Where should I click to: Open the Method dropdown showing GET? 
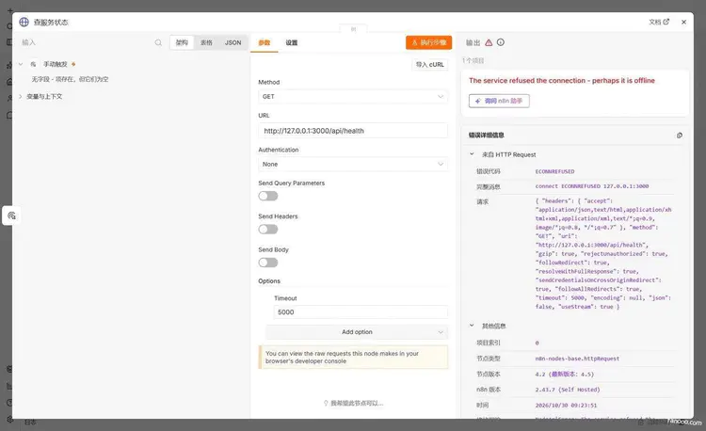353,97
